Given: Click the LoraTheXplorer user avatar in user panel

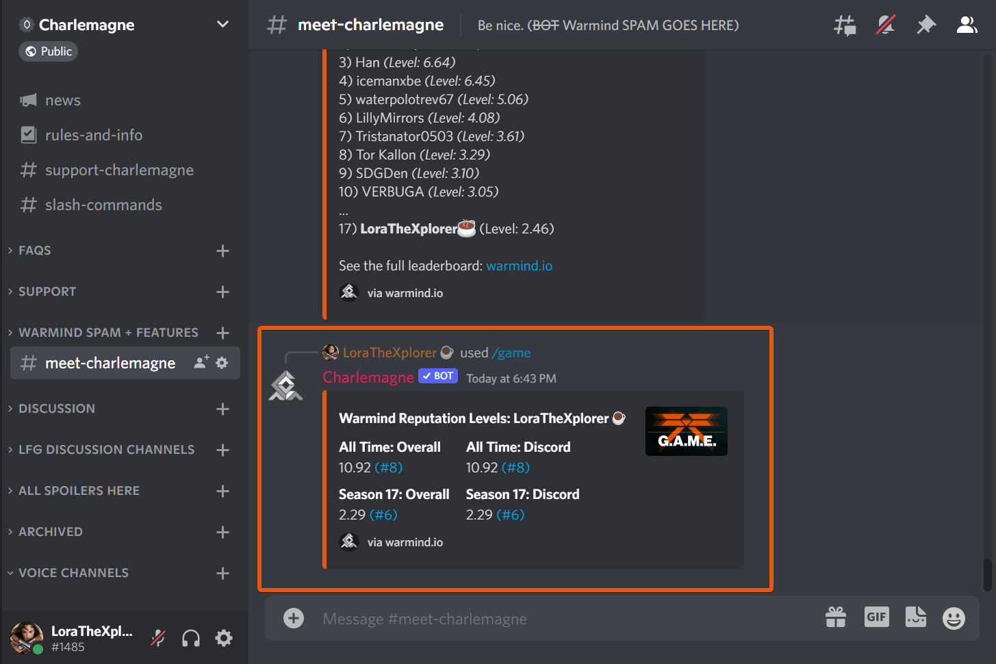Looking at the screenshot, I should coord(27,638).
